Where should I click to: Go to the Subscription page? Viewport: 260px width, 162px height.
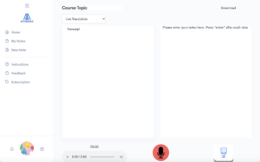pos(20,82)
